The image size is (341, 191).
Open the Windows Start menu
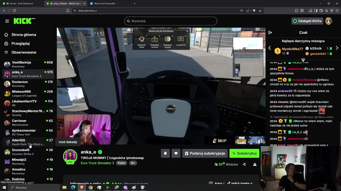pos(5,188)
